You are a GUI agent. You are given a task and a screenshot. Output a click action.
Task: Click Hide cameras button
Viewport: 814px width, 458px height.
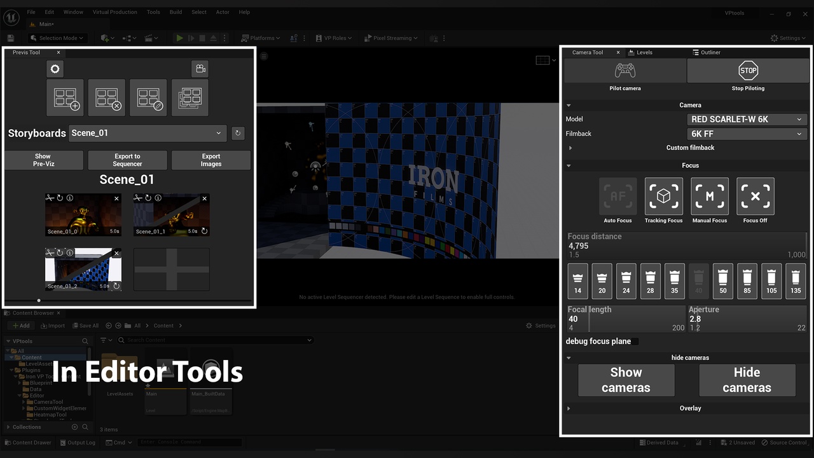click(747, 380)
